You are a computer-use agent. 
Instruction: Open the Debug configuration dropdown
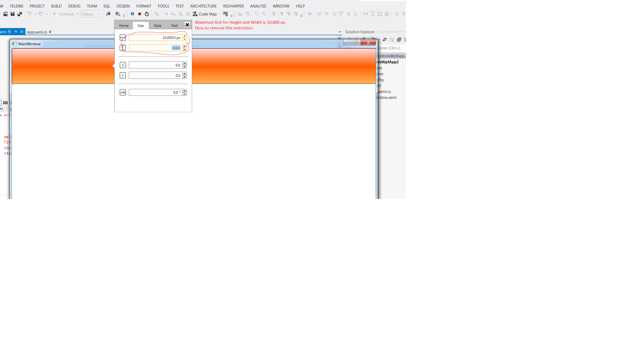click(98, 14)
